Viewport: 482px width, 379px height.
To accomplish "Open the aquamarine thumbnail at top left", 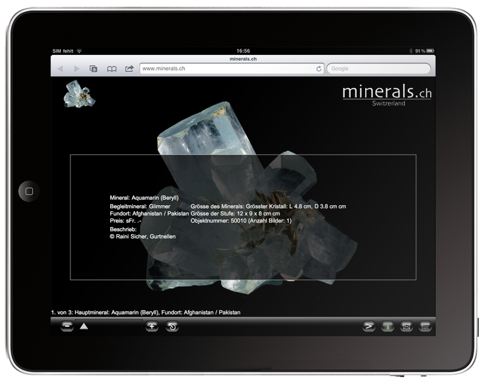I will coord(80,94).
